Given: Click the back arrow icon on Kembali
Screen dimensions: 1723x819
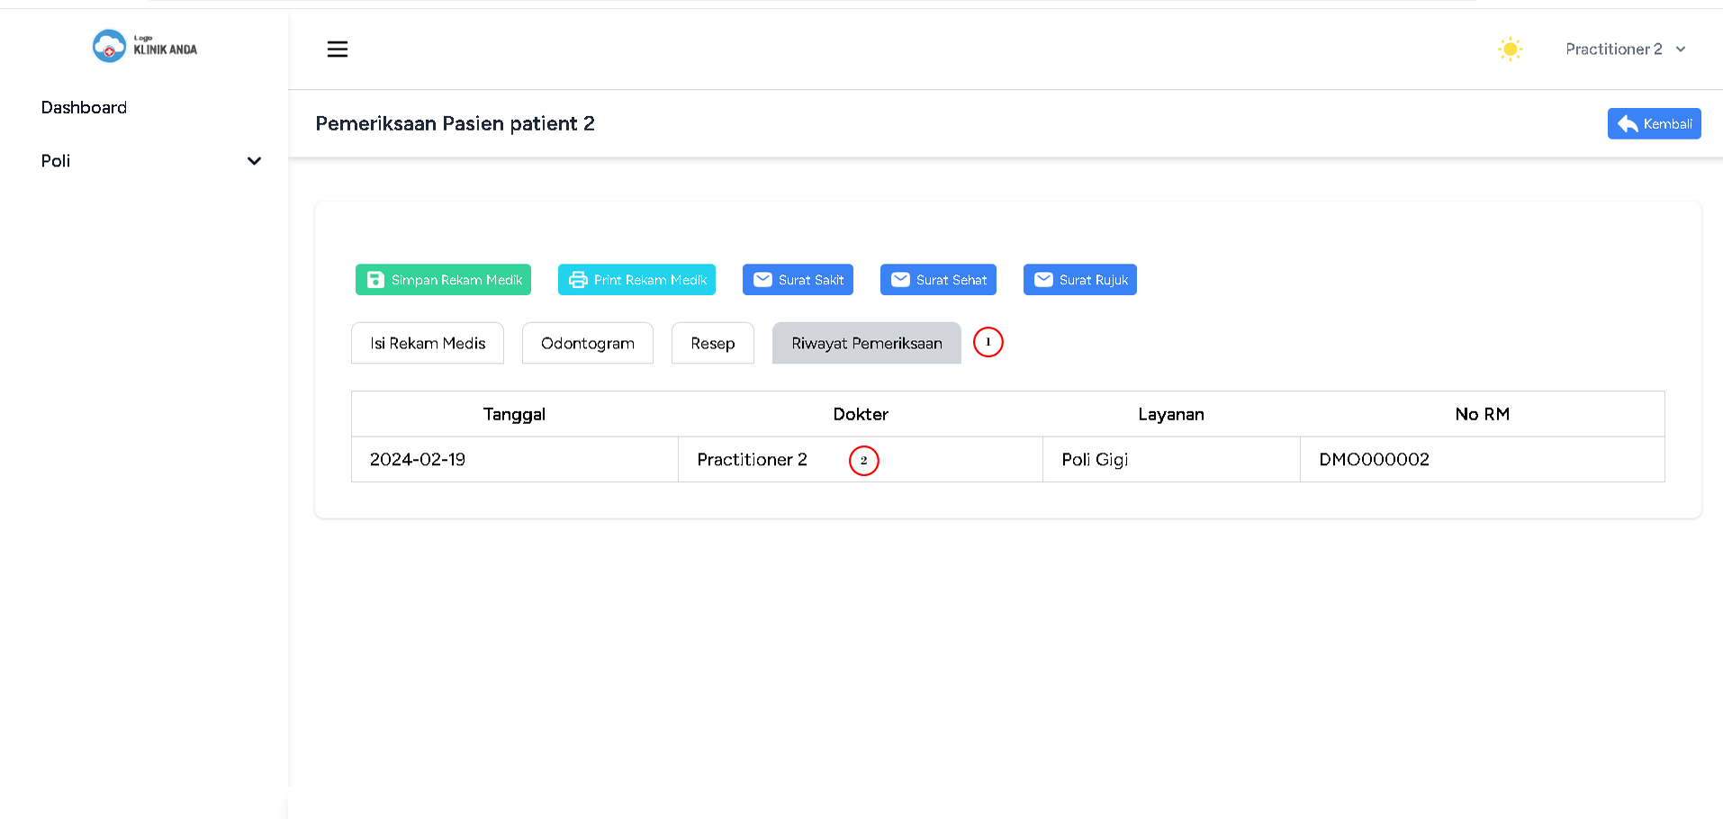Looking at the screenshot, I should click(x=1628, y=124).
